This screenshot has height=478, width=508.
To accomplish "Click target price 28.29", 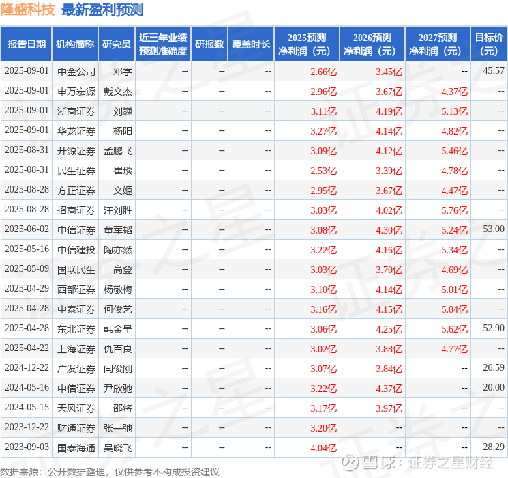I will click(494, 447).
